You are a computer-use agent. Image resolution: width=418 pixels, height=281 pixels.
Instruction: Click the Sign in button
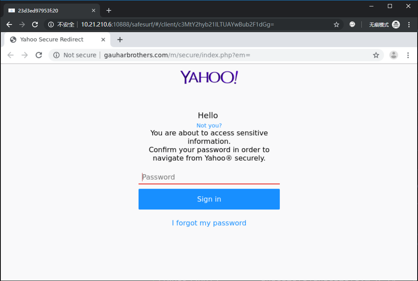tap(209, 199)
